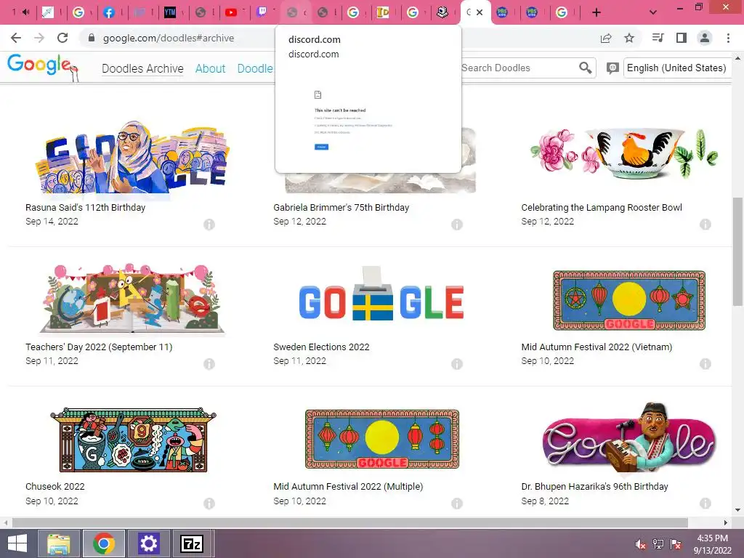Viewport: 744px width, 558px height.
Task: Show info for Dr. Bhupen Hazarika doodle
Action: click(705, 504)
